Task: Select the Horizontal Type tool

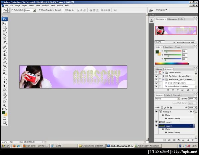Action: pos(4,82)
